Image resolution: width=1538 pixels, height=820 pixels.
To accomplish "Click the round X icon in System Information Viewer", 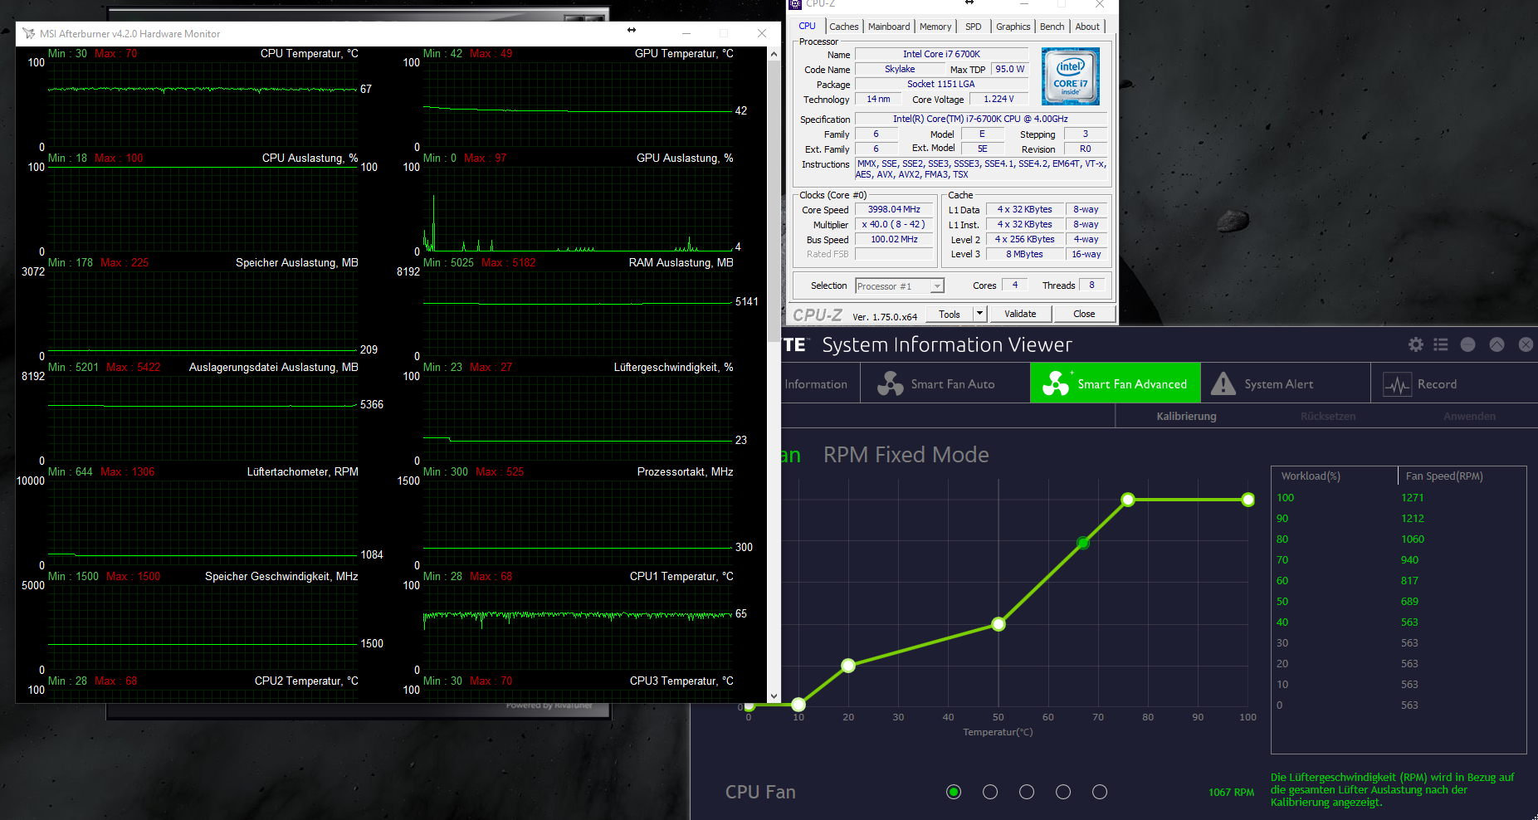I will tap(1526, 344).
